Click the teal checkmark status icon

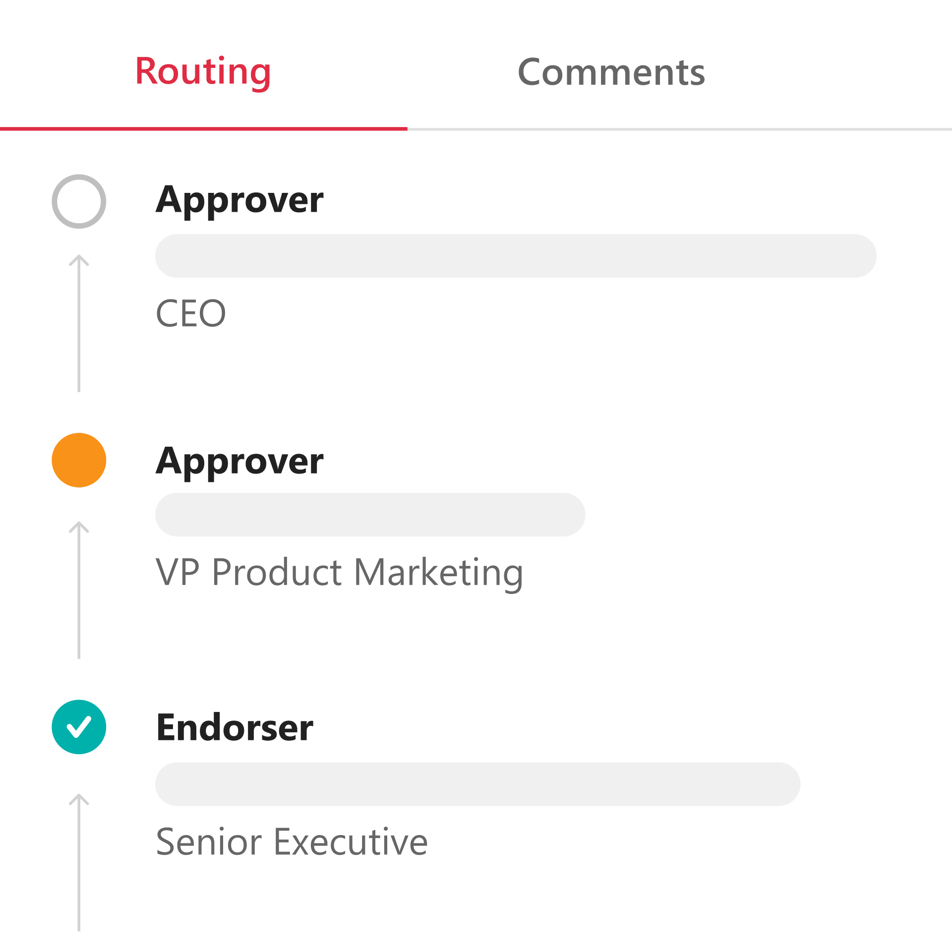pyautogui.click(x=79, y=727)
